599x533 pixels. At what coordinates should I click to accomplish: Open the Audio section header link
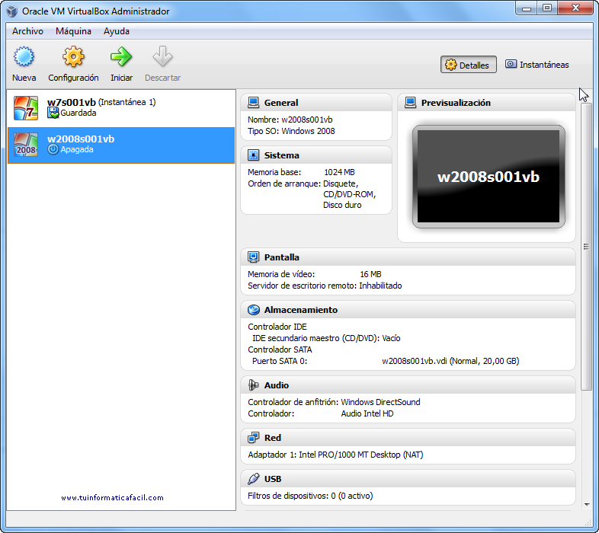[x=276, y=385]
